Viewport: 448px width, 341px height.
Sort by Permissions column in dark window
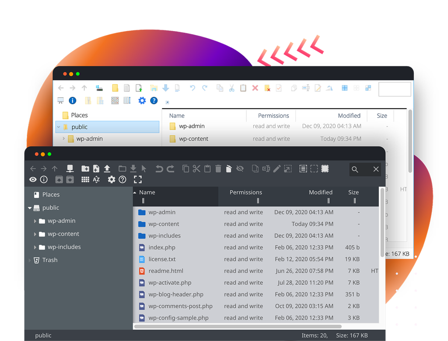[246, 192]
